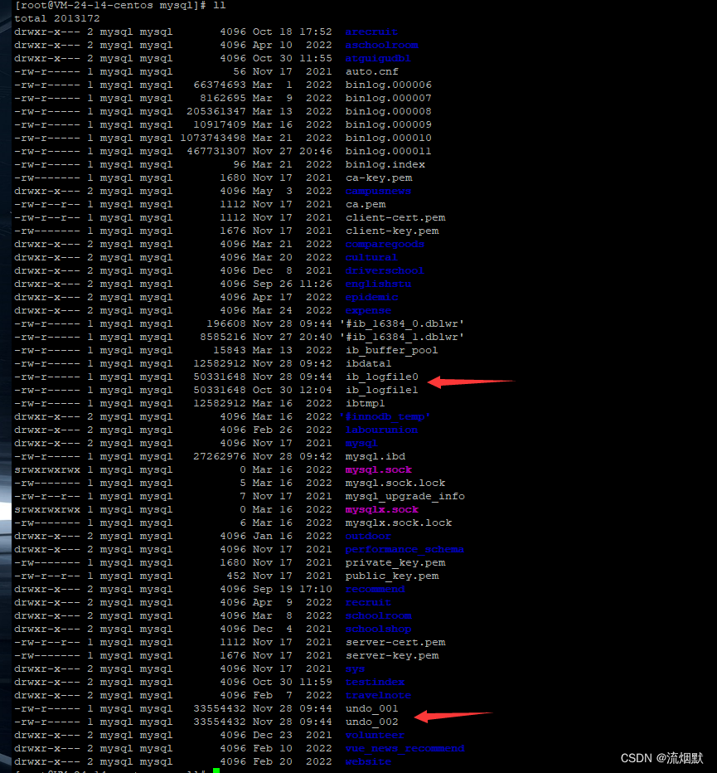Select the 1073743498 file size value
The width and height of the screenshot is (717, 773).
coord(213,138)
